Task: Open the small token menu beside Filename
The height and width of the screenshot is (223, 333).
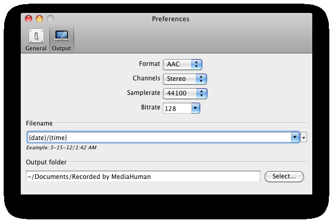Action: click(x=304, y=137)
